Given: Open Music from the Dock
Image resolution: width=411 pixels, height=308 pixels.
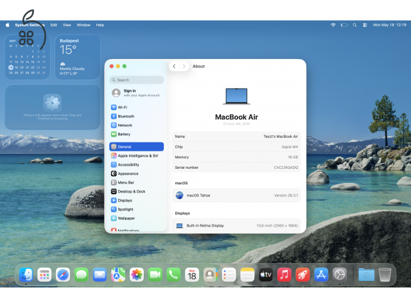Looking at the screenshot, I should click(x=284, y=275).
